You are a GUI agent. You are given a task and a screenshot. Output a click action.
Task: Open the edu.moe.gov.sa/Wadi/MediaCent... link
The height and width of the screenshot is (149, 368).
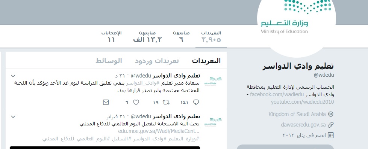(159, 131)
